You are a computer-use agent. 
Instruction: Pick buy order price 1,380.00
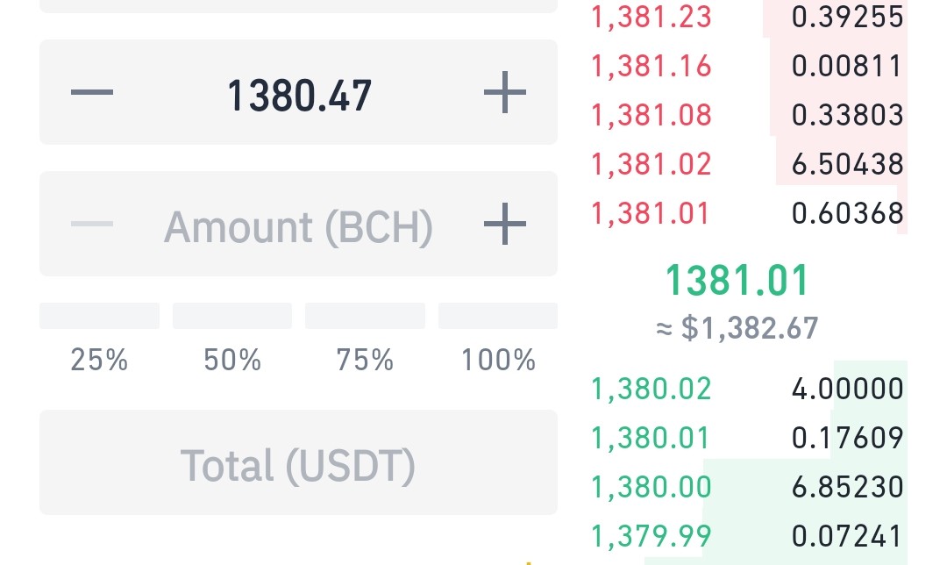[x=651, y=487]
